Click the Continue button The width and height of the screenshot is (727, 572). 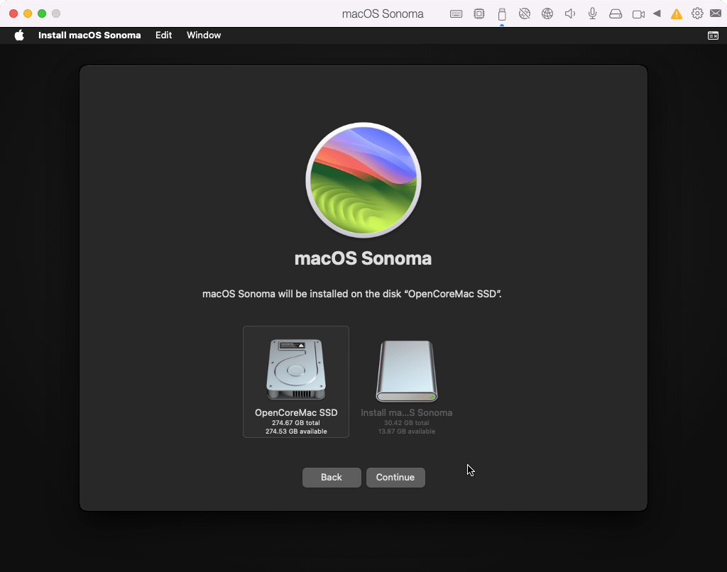point(395,478)
